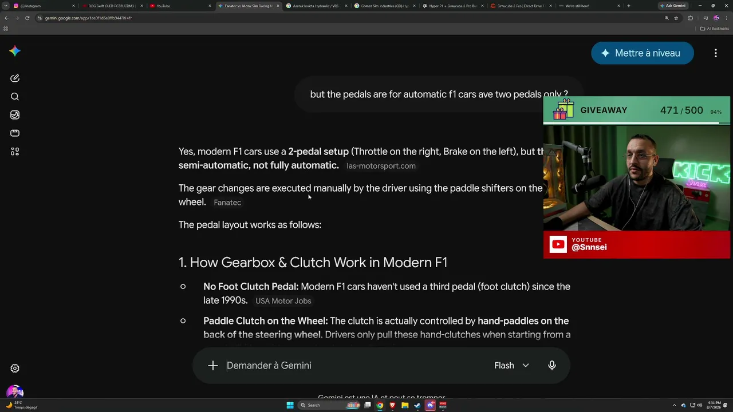This screenshot has width=733, height=412.
Task: Close the Instagram tab
Action: (73, 6)
